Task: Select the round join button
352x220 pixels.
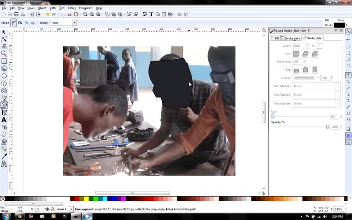Action: pos(306,54)
